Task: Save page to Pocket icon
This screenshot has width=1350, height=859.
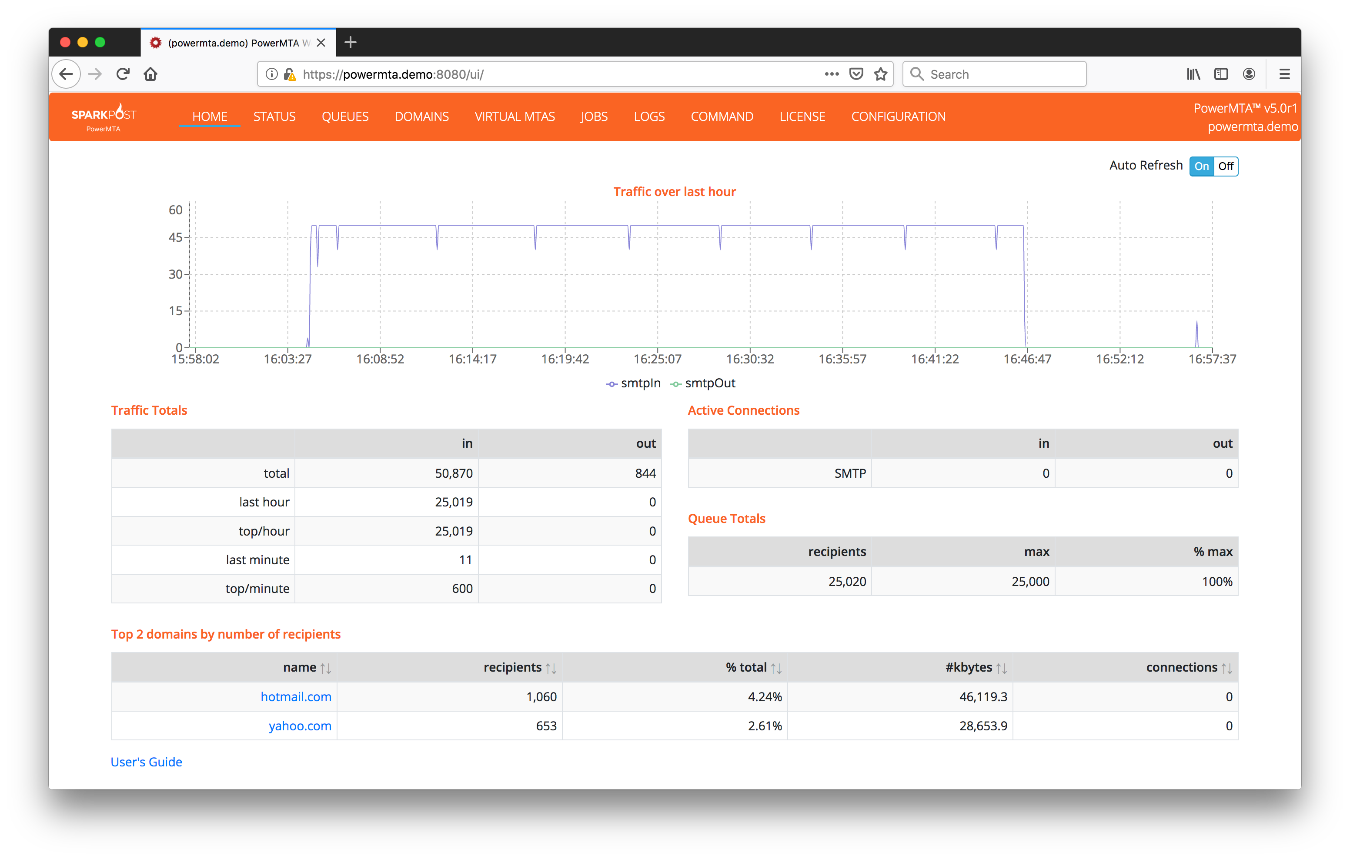Action: [x=855, y=74]
